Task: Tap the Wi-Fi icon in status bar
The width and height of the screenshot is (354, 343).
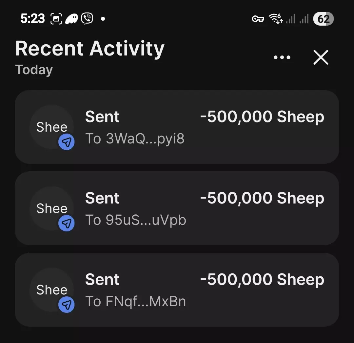Action: [x=275, y=19]
